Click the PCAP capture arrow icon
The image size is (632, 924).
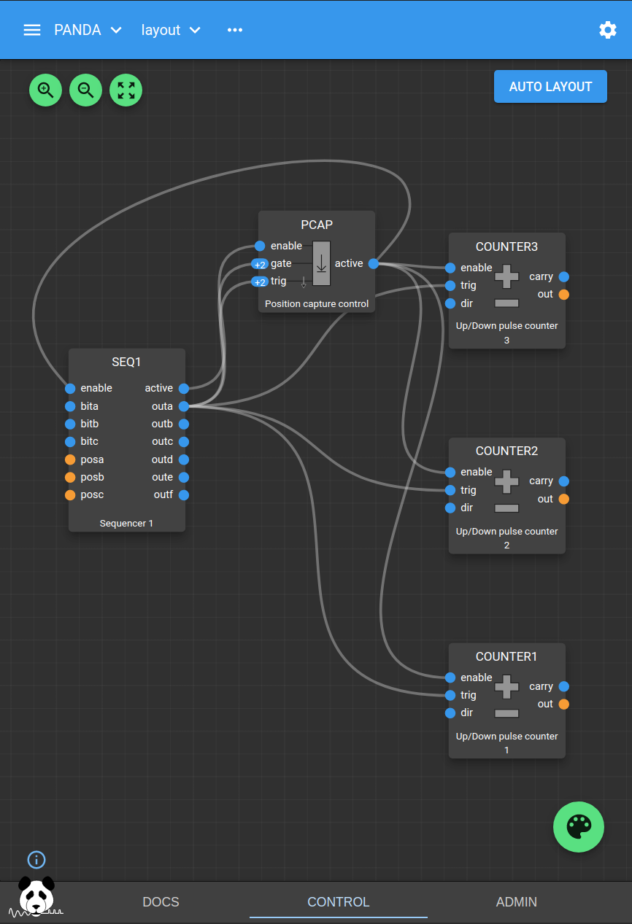(x=321, y=263)
